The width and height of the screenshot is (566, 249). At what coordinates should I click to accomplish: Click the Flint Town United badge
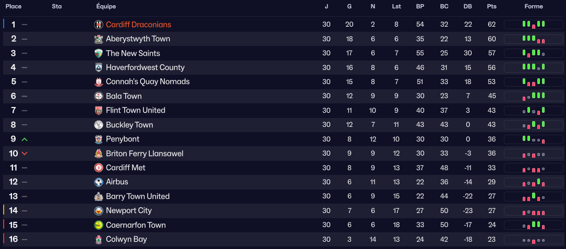click(99, 111)
